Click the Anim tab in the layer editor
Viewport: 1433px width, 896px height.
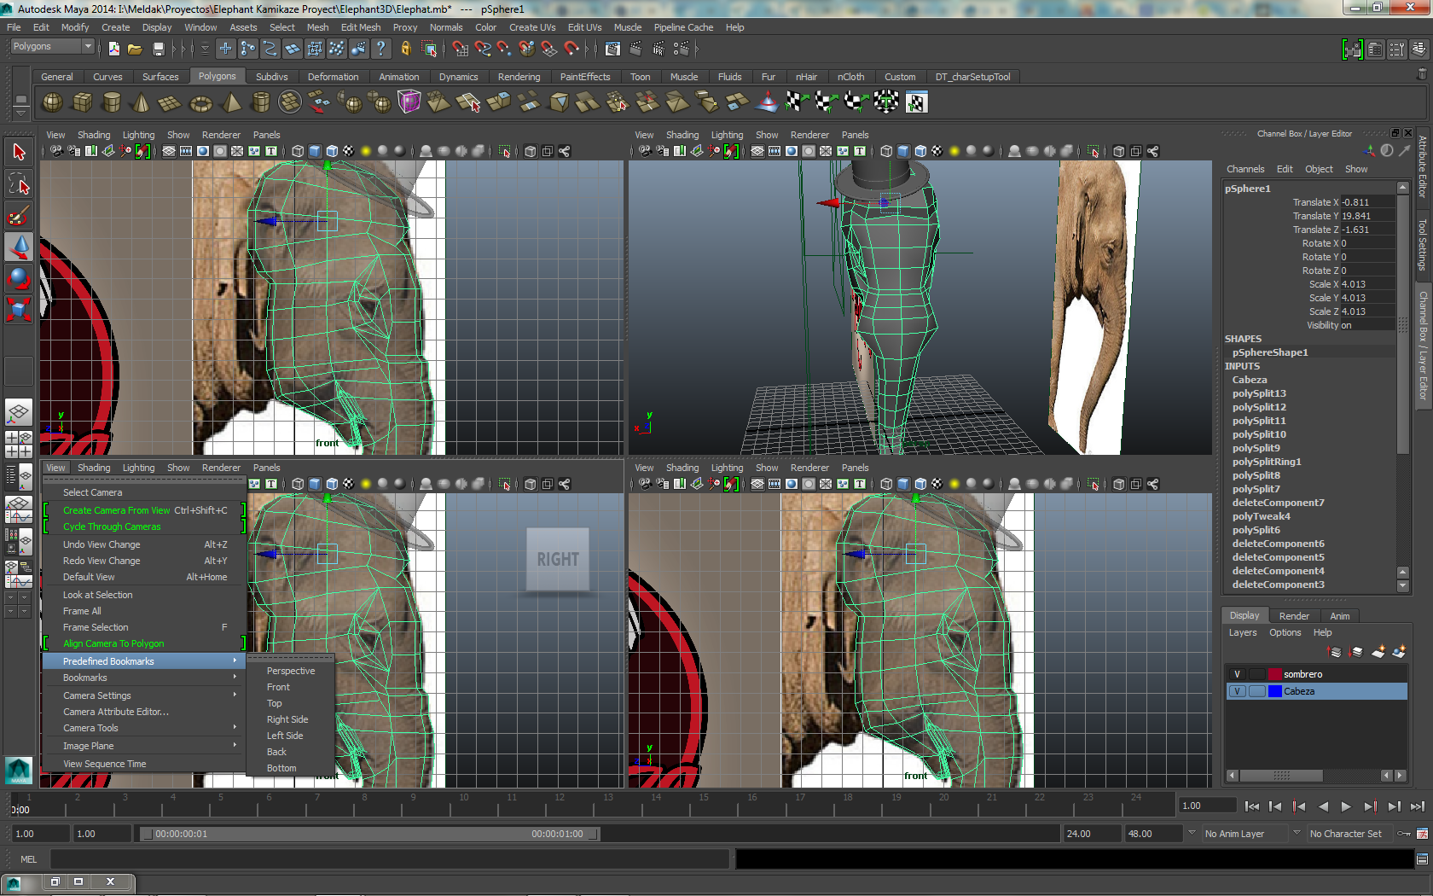click(1339, 616)
